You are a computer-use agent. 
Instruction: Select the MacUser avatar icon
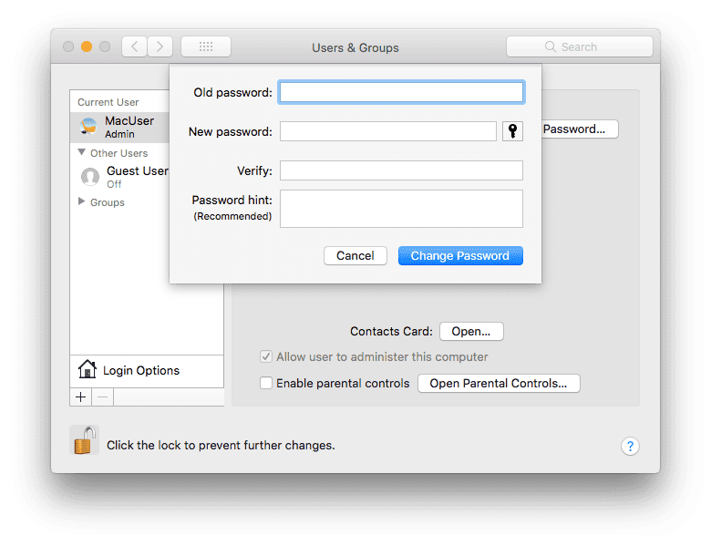tap(89, 127)
